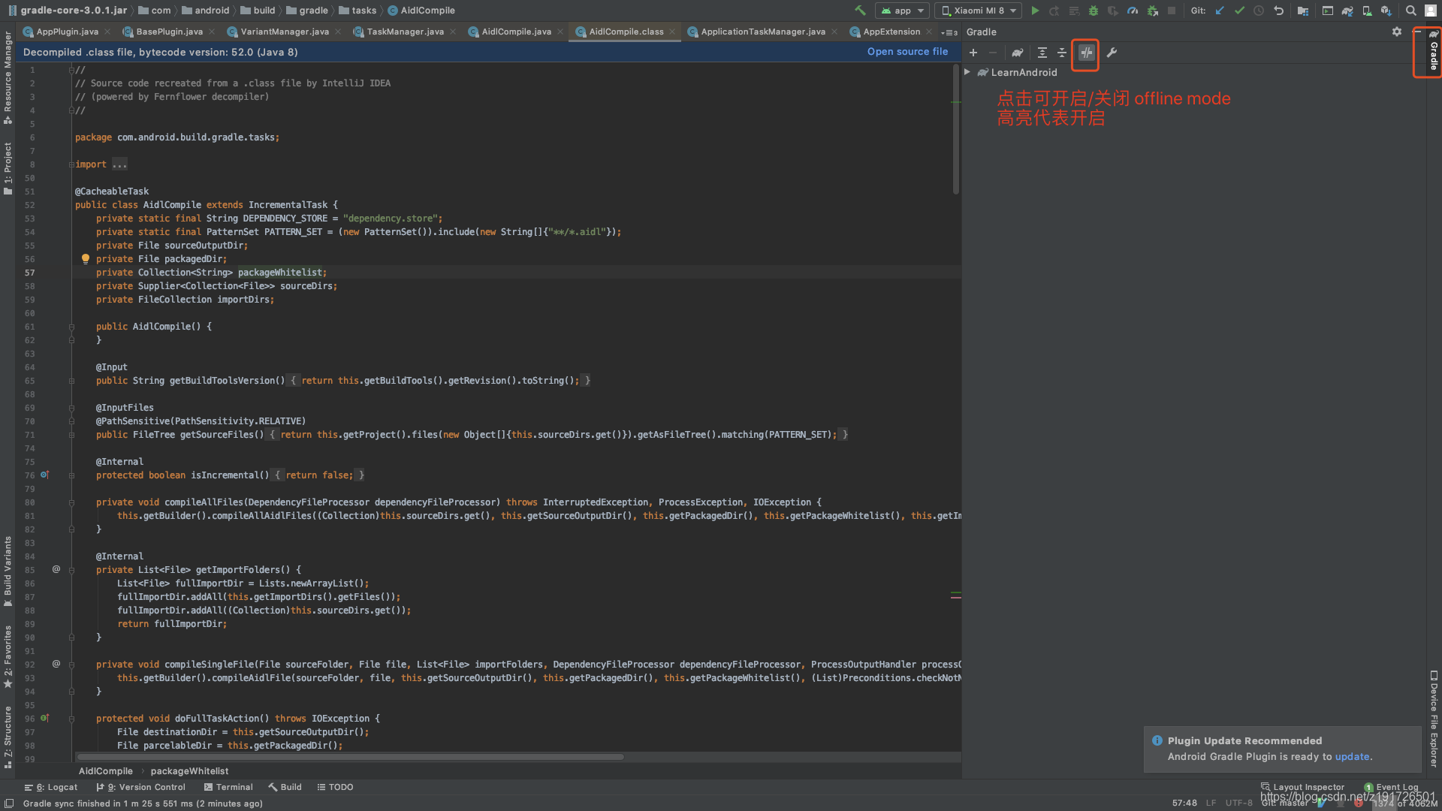1442x811 pixels.
Task: Click the Gradle elephant refresh icon
Action: [x=1017, y=53]
